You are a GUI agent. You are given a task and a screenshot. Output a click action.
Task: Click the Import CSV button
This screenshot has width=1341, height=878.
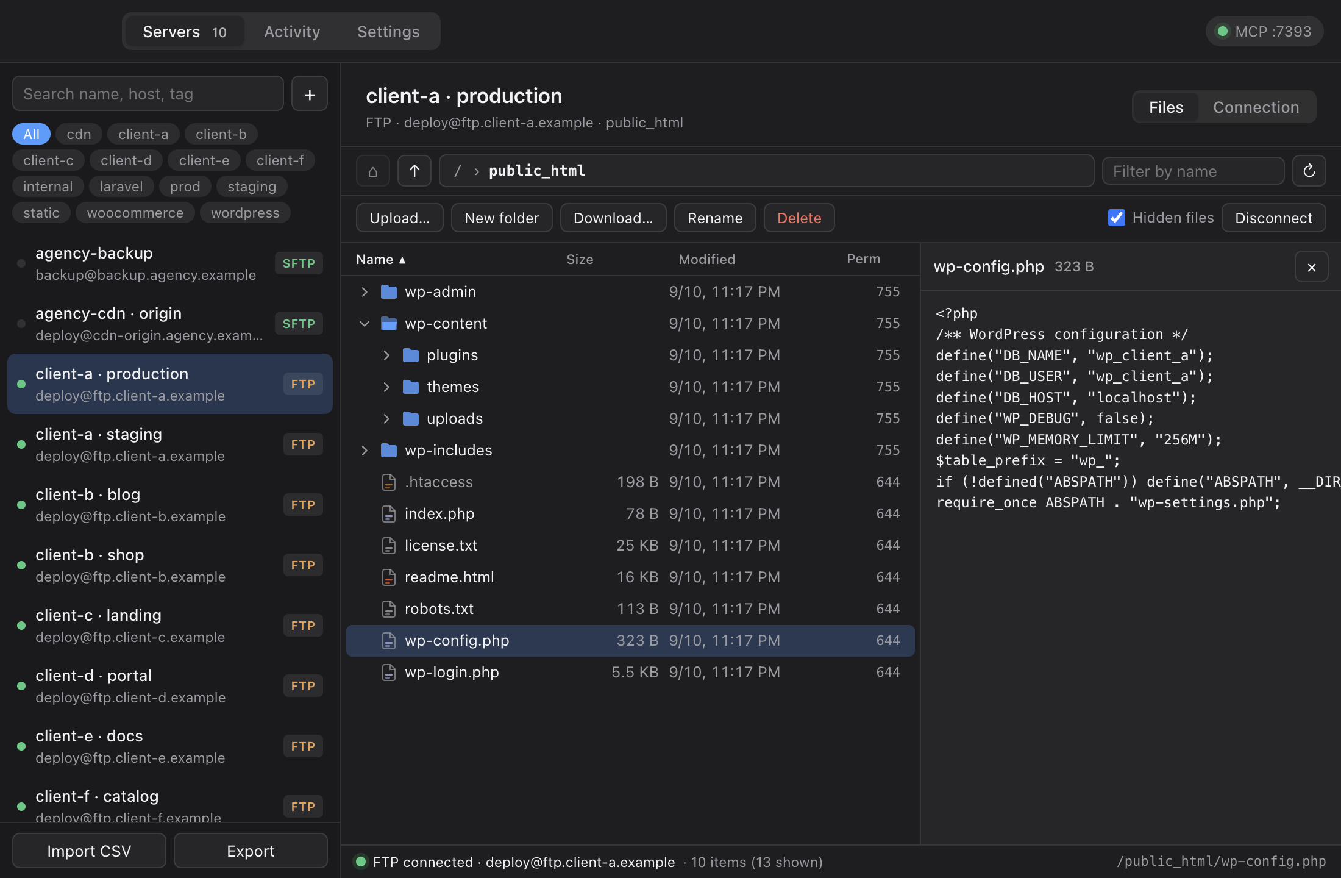(89, 851)
